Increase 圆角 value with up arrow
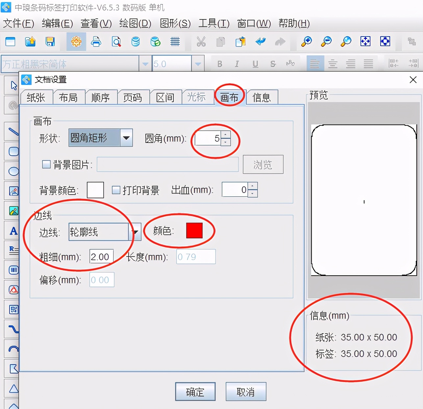This screenshot has height=409, width=423. [x=226, y=134]
